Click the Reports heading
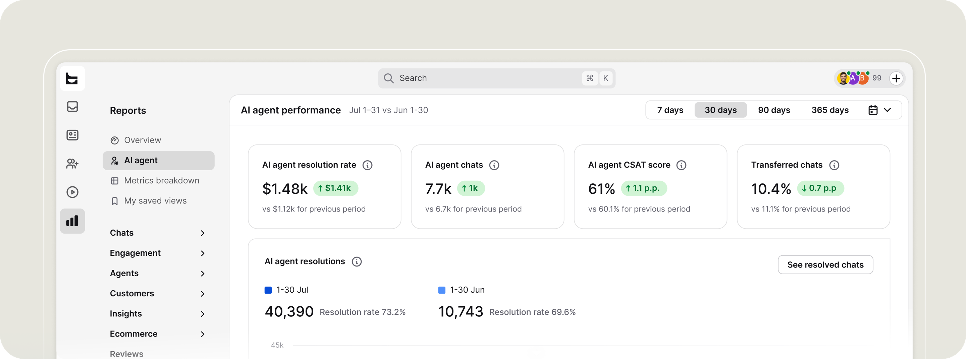The image size is (966, 359). click(128, 111)
